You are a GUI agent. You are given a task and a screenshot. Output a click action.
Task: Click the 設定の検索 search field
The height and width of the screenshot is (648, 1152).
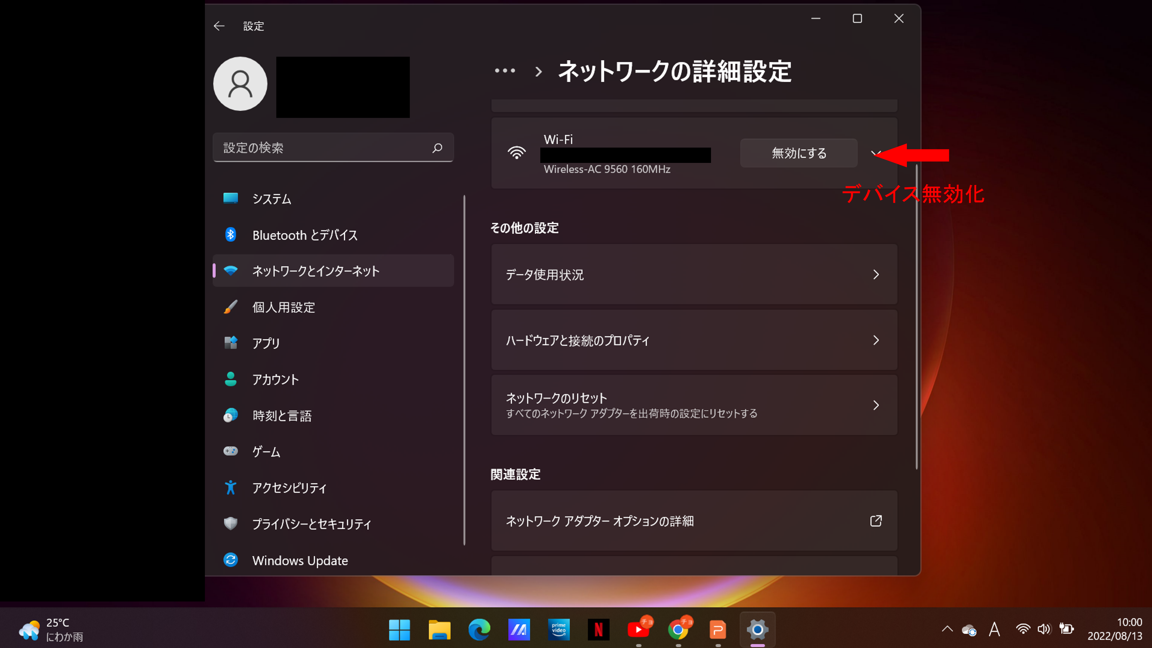(333, 148)
